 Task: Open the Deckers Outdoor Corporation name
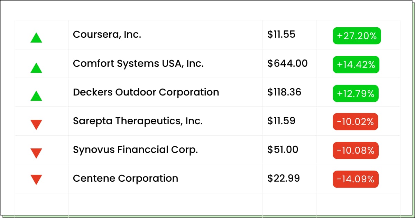146,92
